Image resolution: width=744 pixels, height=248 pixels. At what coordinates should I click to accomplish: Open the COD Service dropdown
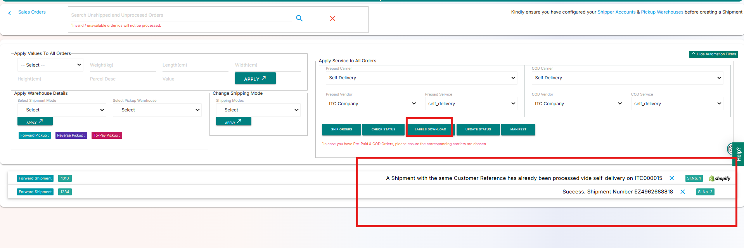click(677, 104)
